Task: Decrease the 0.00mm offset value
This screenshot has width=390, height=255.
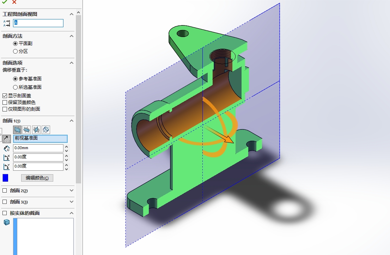Action: point(66,151)
